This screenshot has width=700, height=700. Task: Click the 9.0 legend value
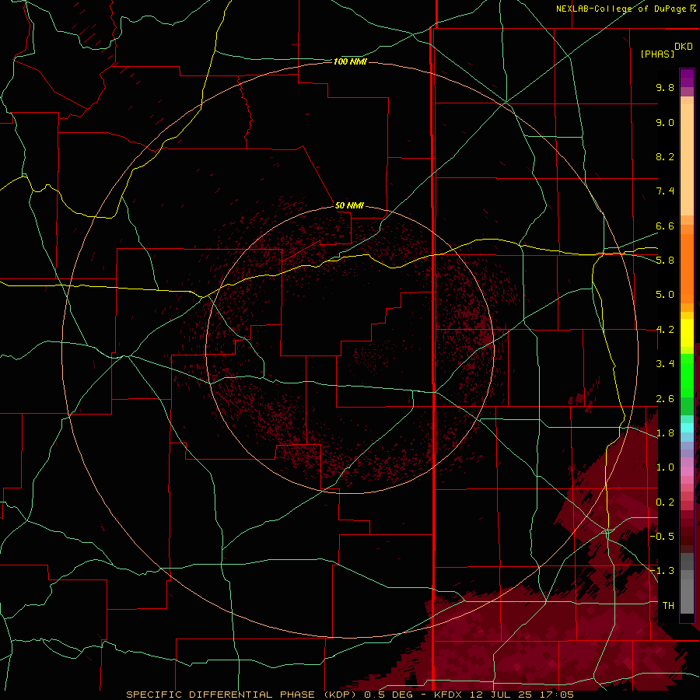(x=665, y=122)
